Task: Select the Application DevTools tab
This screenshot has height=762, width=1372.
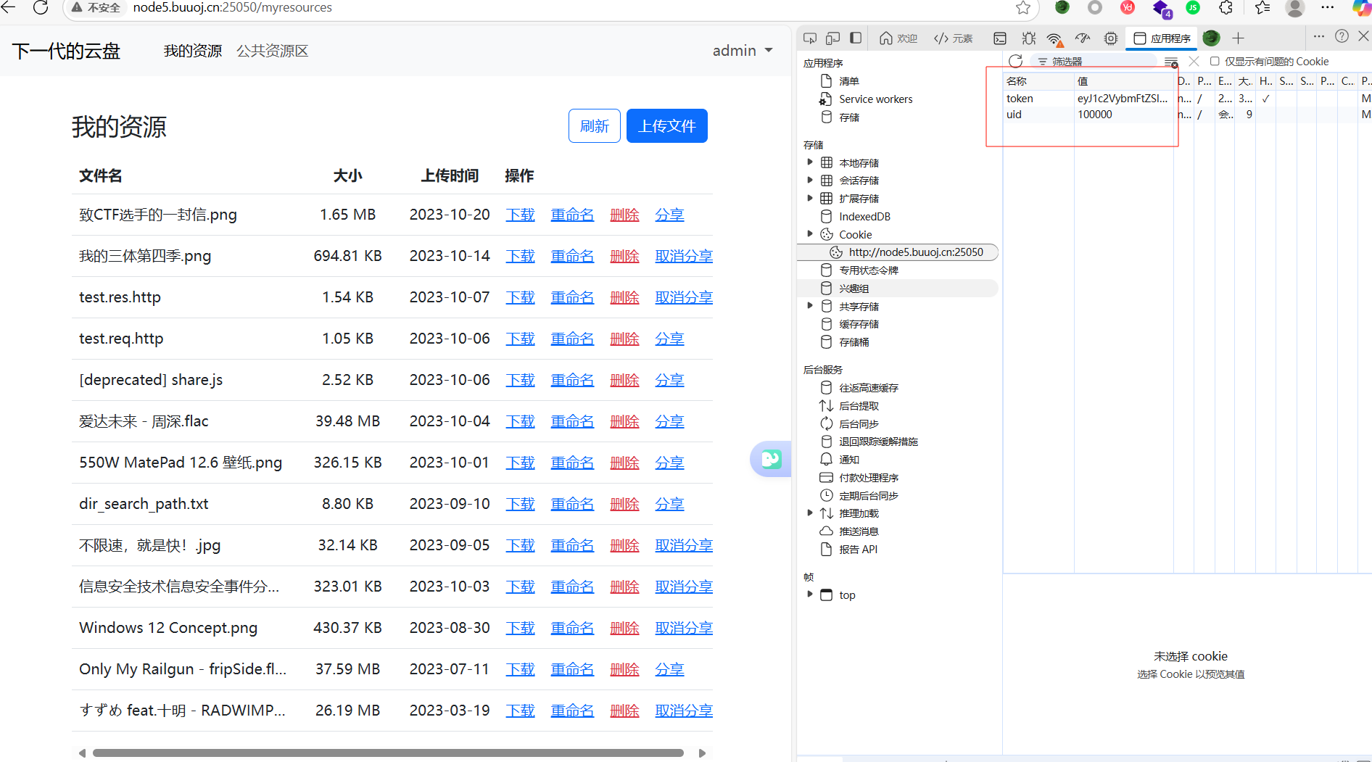Action: tap(1162, 38)
